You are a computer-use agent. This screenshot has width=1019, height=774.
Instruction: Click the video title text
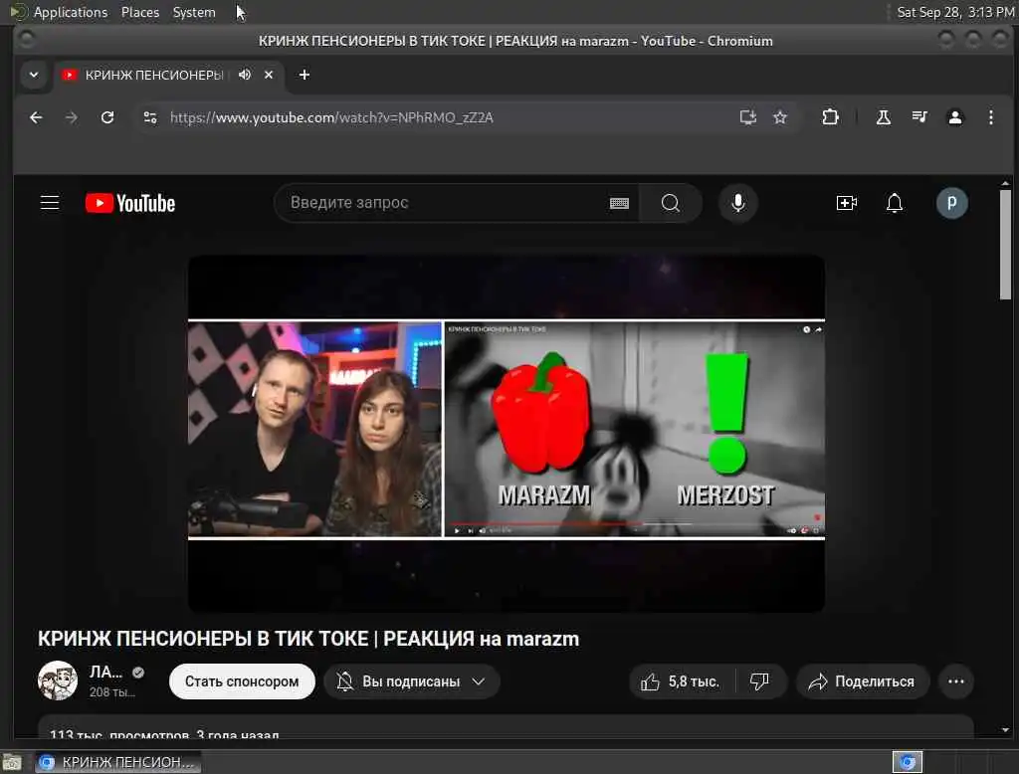[x=308, y=639]
